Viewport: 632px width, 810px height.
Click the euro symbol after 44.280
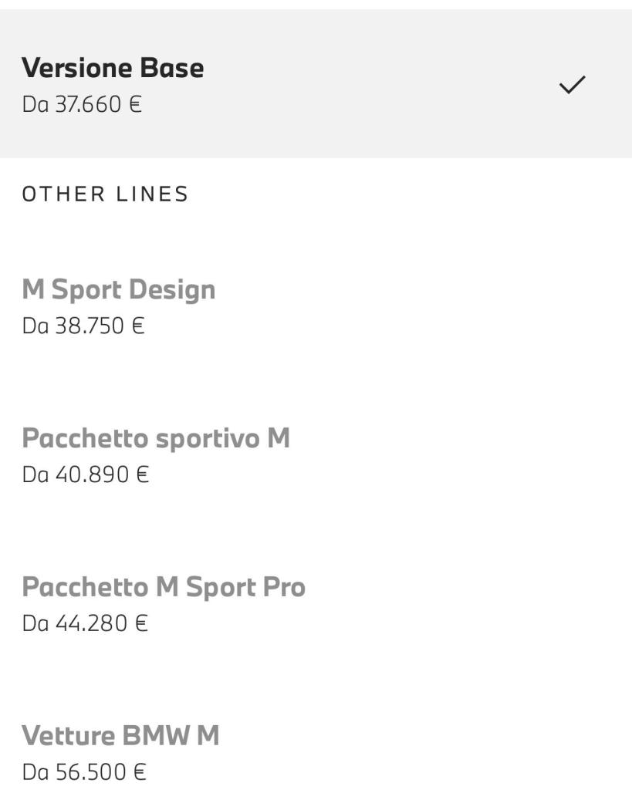(140, 623)
